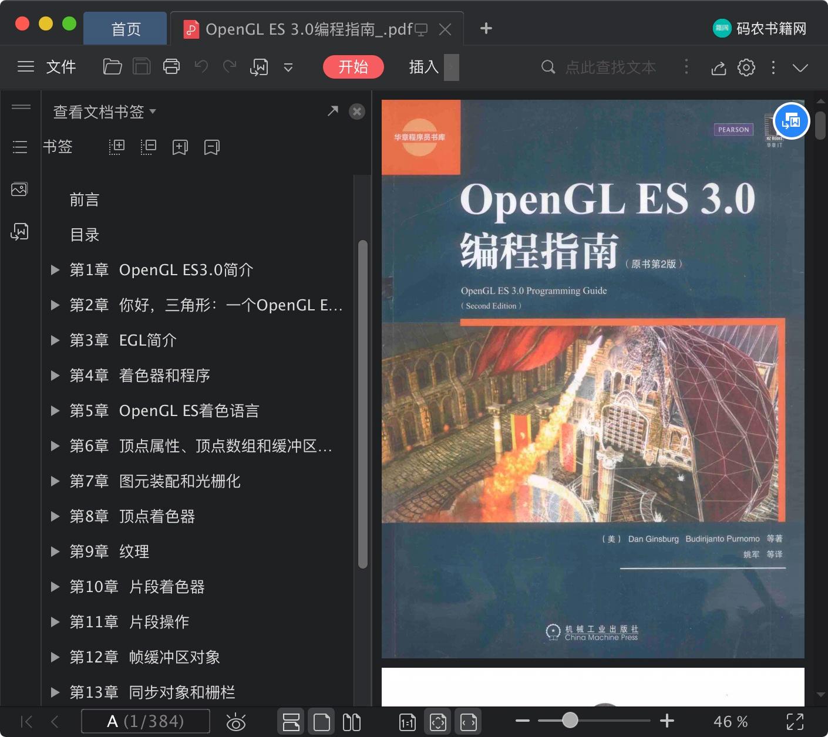Image resolution: width=828 pixels, height=737 pixels.
Task: Click the bookmark panel scrollbar
Action: pyautogui.click(x=363, y=404)
